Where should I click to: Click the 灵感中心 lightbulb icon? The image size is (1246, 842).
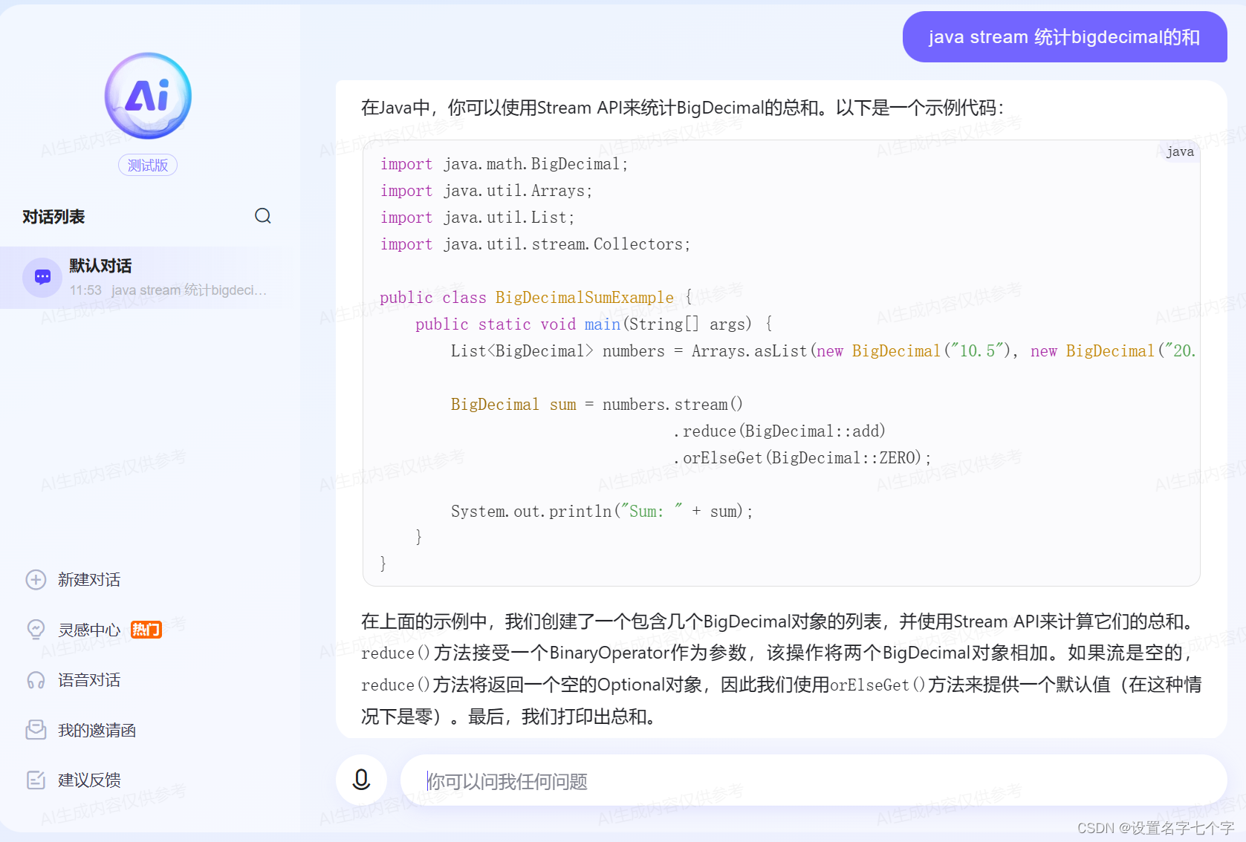[x=36, y=630]
